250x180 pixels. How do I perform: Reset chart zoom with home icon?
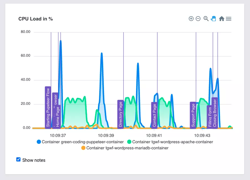pos(222,19)
